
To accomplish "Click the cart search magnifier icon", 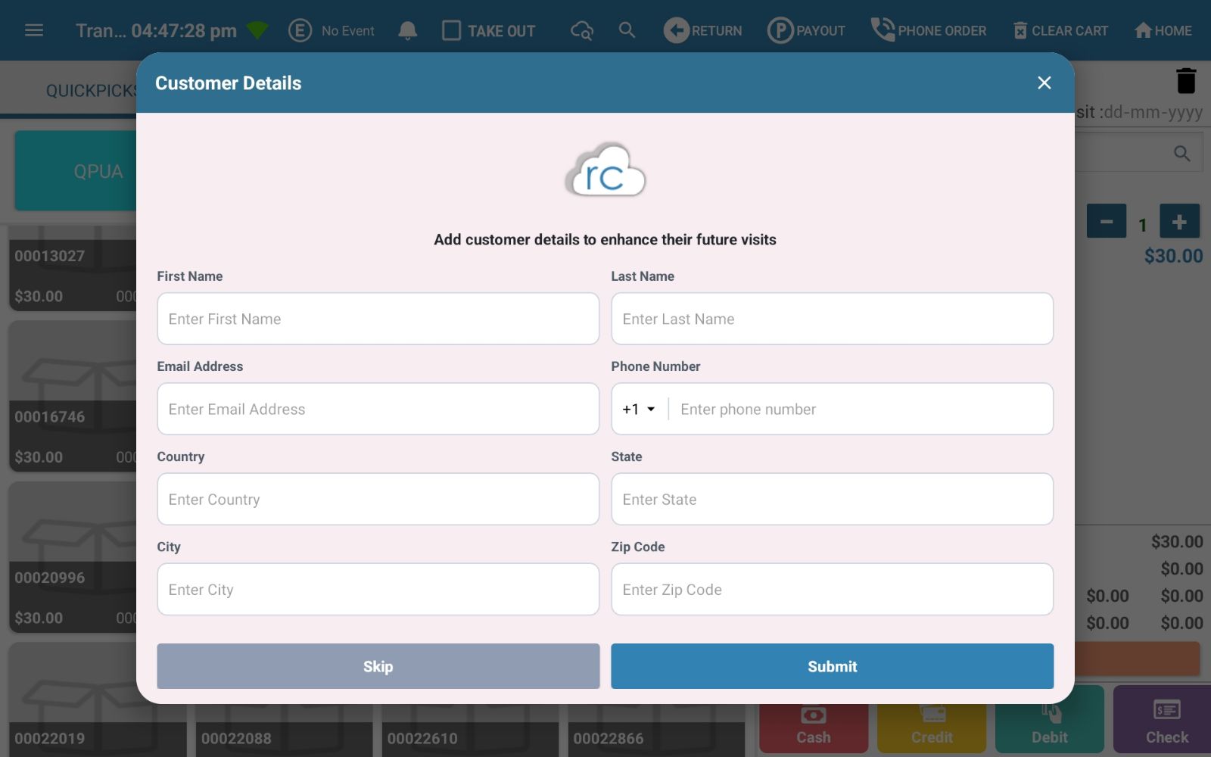I will pos(1181,154).
